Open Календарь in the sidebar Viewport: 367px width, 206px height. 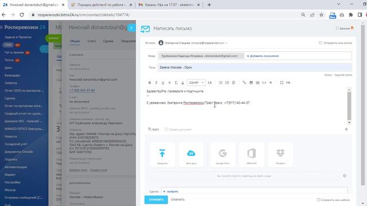pyautogui.click(x=12, y=76)
